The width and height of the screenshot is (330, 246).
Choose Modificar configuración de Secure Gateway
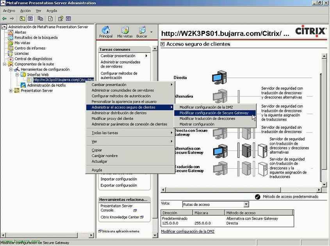215,113
